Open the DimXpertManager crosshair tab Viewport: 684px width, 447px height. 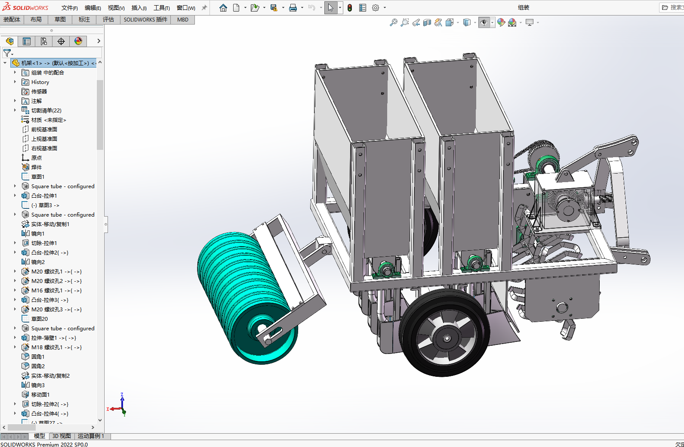(x=61, y=41)
